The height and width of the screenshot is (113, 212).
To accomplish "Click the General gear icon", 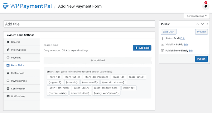I will coord(8,42).
